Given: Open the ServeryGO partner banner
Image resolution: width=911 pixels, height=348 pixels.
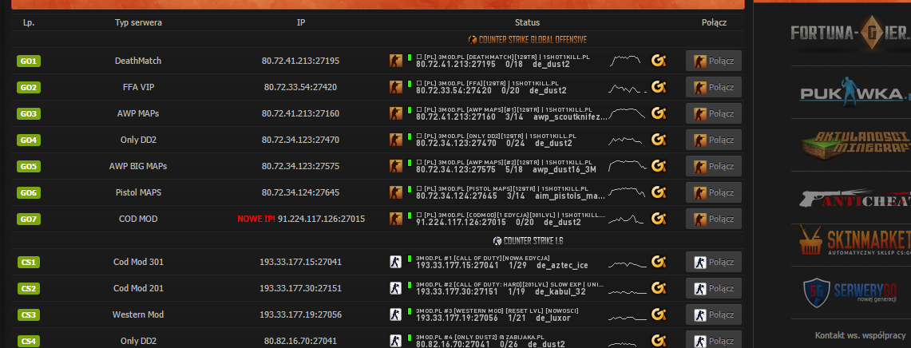Looking at the screenshot, I should click(x=854, y=294).
